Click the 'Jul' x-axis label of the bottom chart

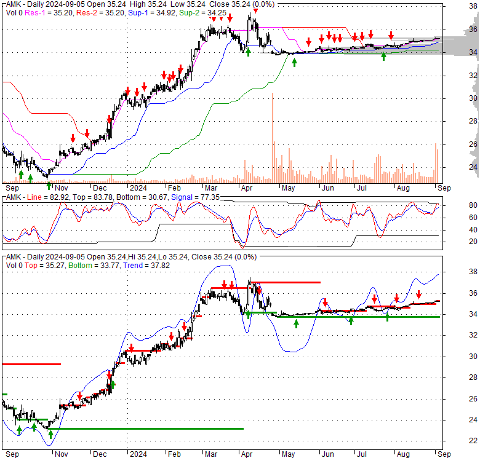point(361,454)
